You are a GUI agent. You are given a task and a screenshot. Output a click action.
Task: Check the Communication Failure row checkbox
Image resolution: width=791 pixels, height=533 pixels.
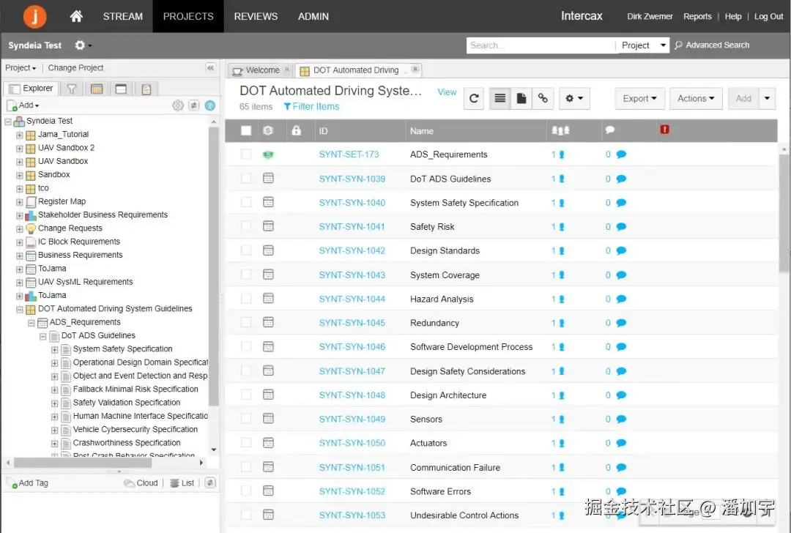pos(246,467)
